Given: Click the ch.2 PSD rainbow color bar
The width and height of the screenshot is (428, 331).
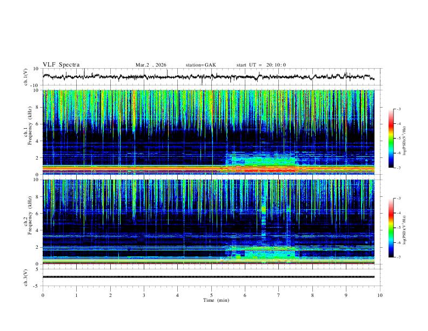Looking at the screenshot, I should [391, 228].
